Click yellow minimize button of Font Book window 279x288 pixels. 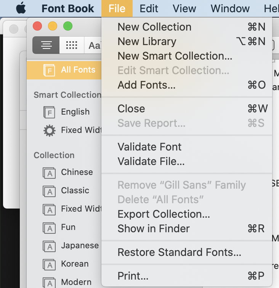coord(53,26)
